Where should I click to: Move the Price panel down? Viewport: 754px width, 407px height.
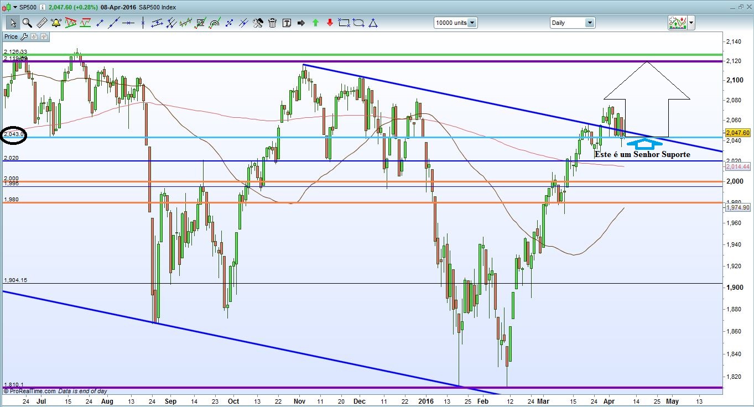34,36
